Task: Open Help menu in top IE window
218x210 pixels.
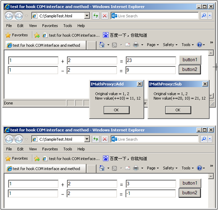Action: point(81,26)
